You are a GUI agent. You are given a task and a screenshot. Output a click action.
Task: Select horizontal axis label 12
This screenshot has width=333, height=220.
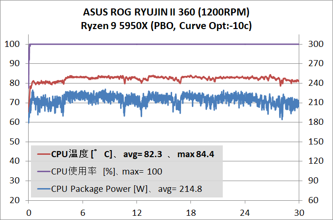137,213
